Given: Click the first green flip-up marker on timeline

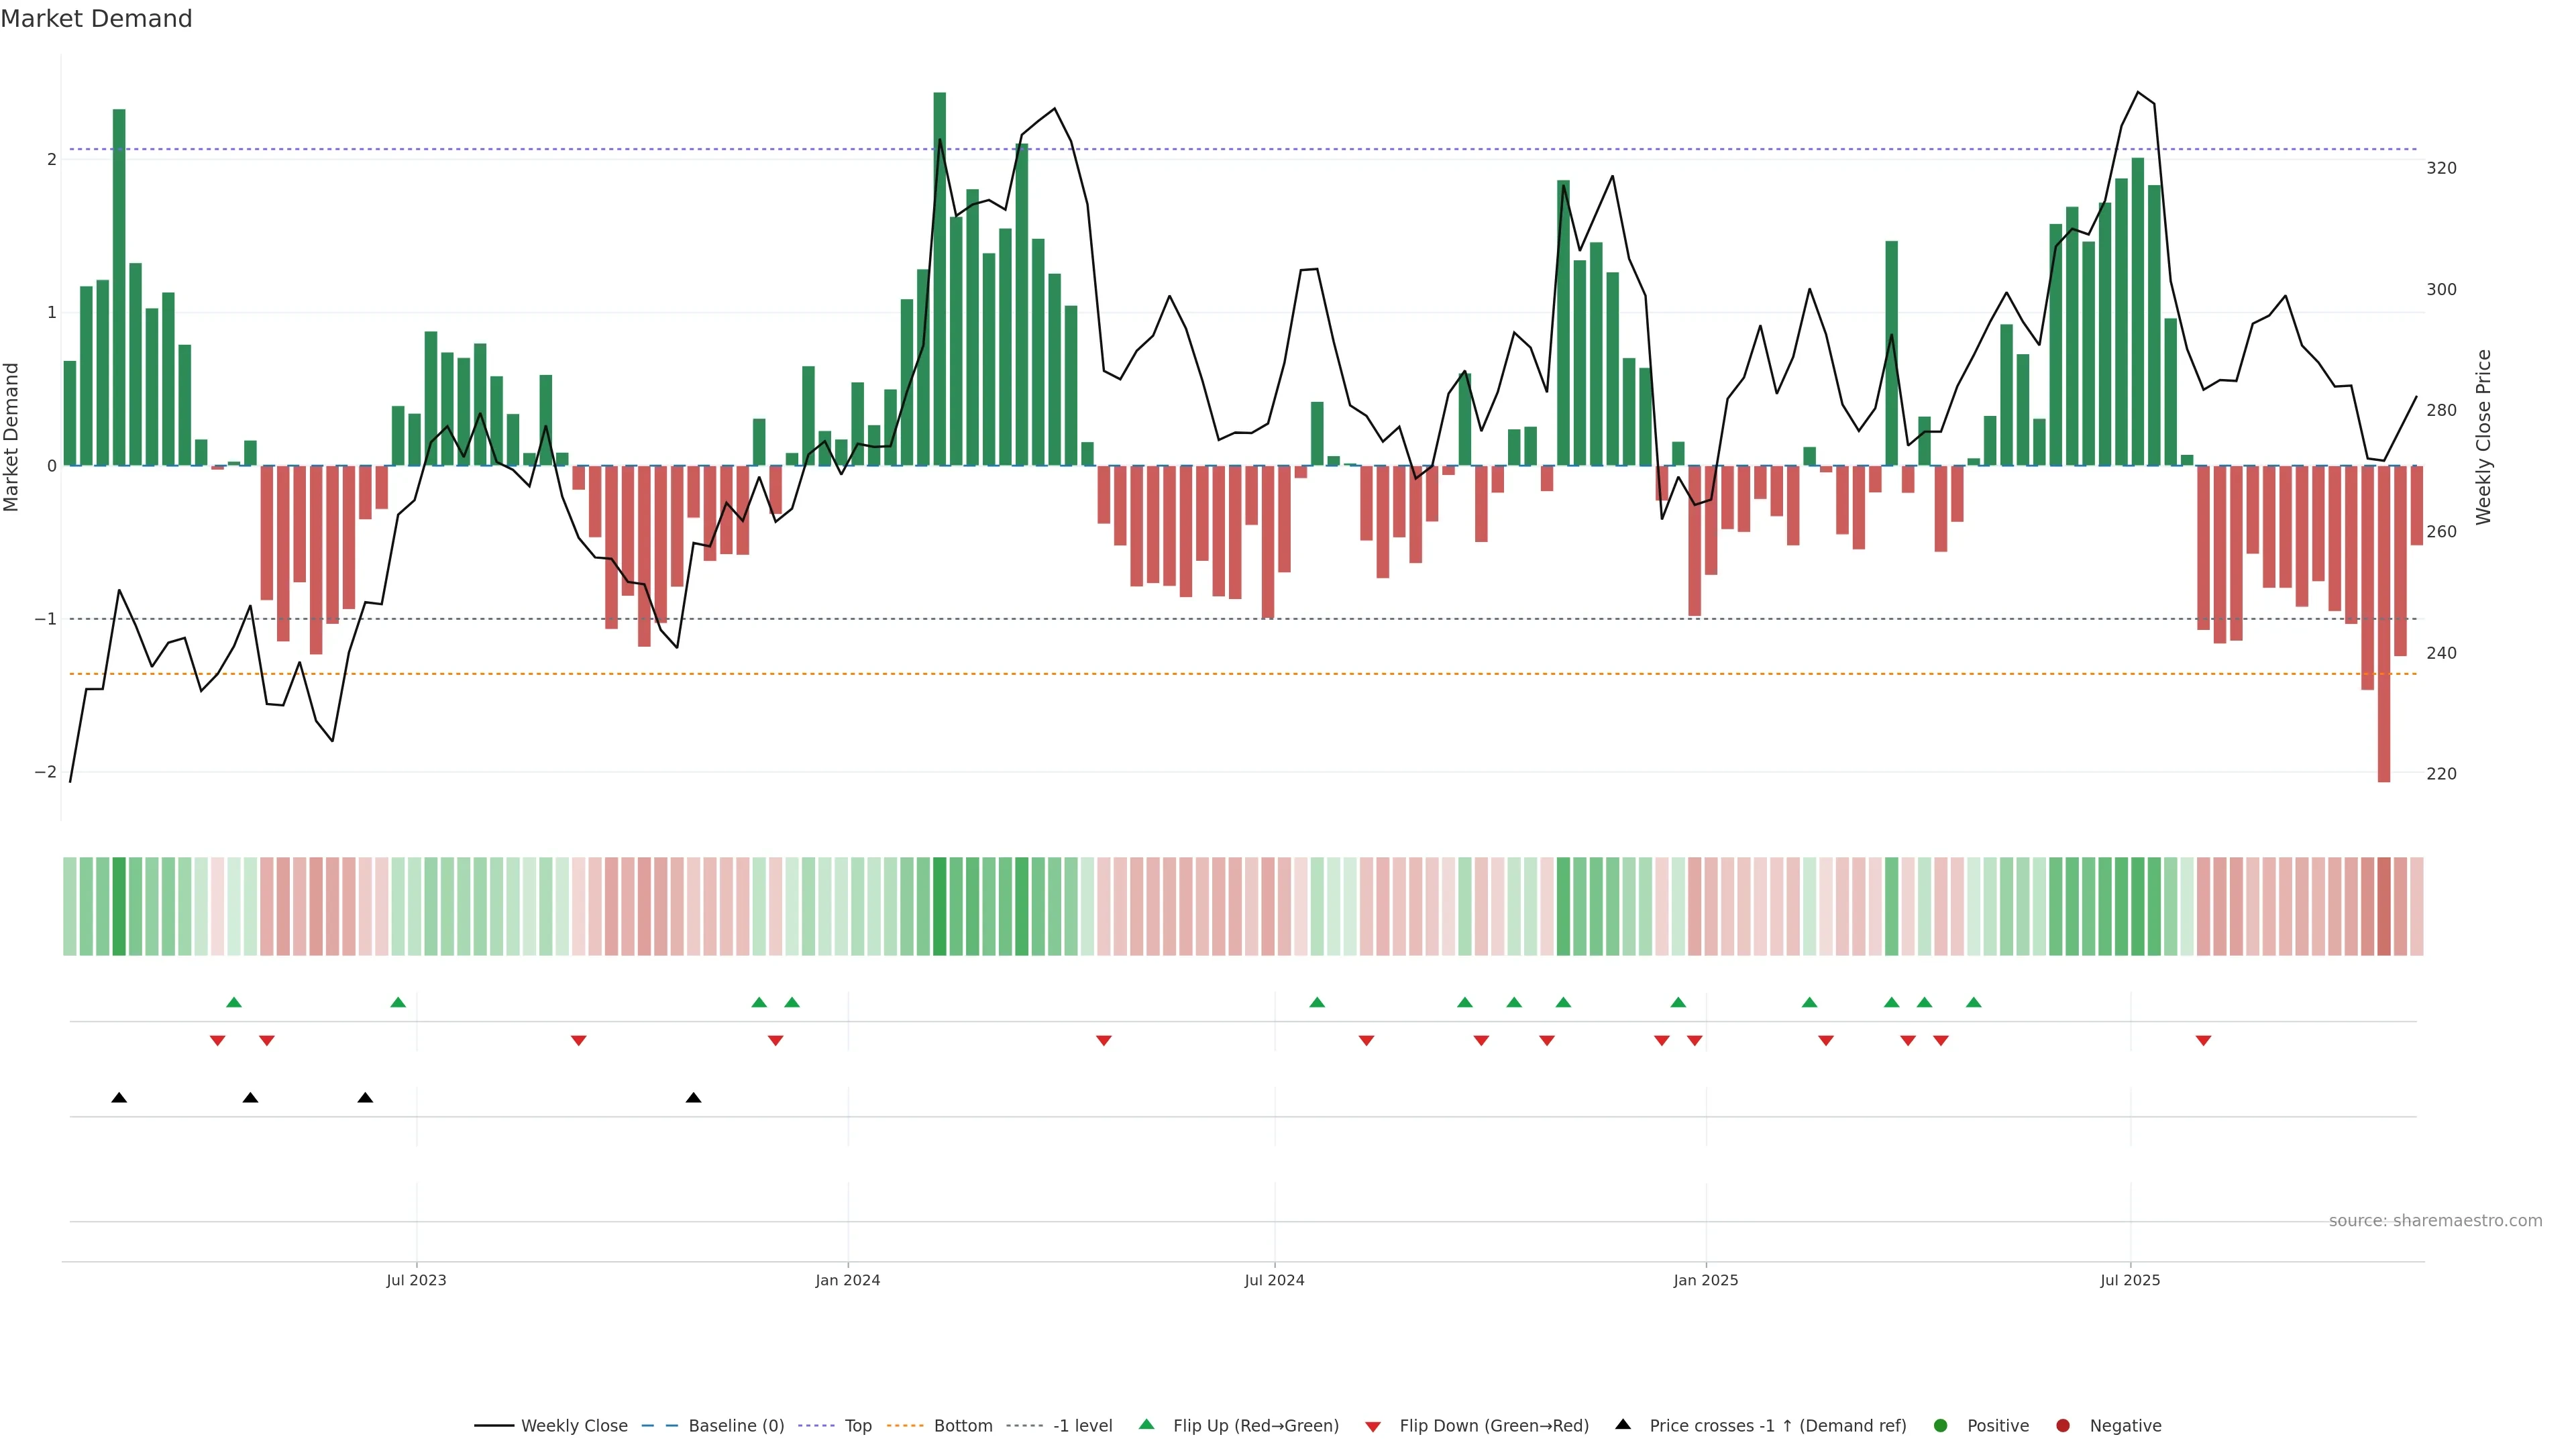Looking at the screenshot, I should pos(234,1002).
